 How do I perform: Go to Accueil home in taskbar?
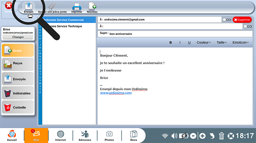point(12,136)
